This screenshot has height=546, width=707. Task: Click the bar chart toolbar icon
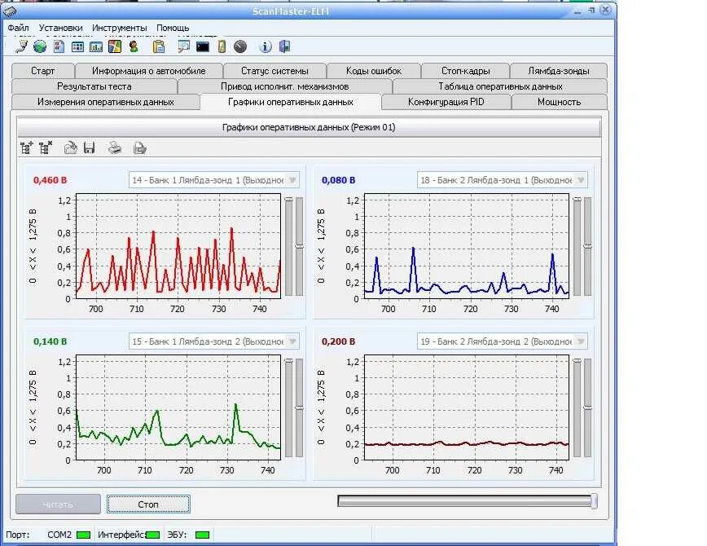[96, 46]
